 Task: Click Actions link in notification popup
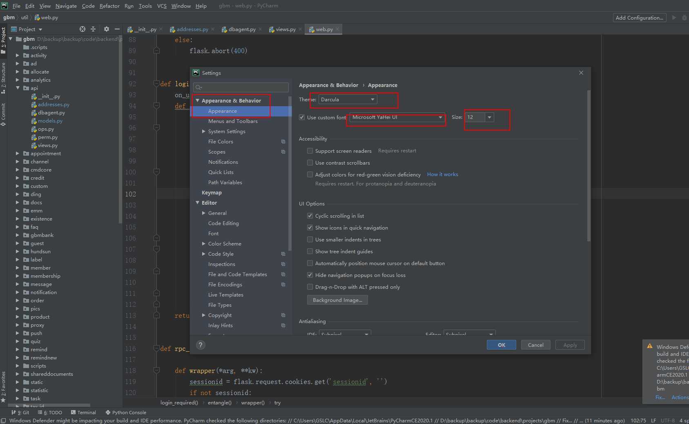pos(680,397)
